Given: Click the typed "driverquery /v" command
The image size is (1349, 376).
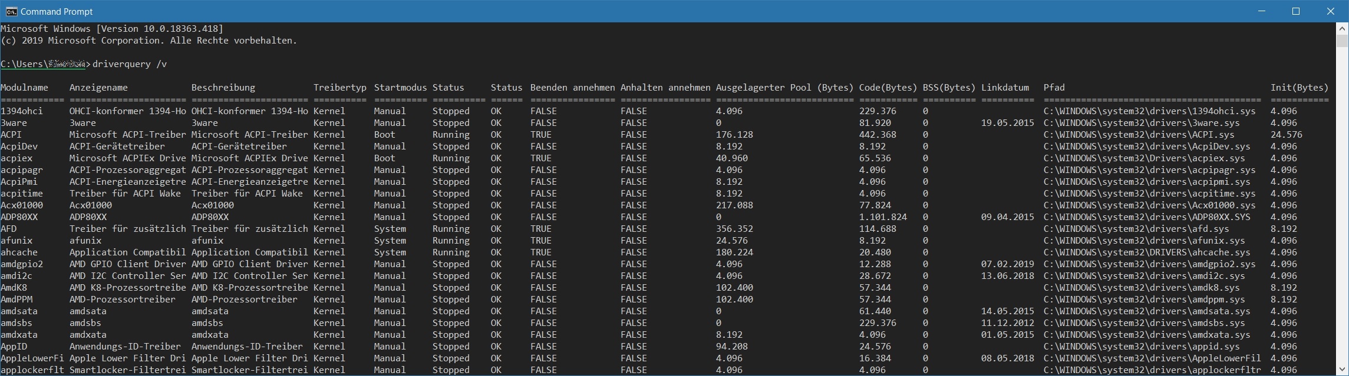Looking at the screenshot, I should click(130, 64).
